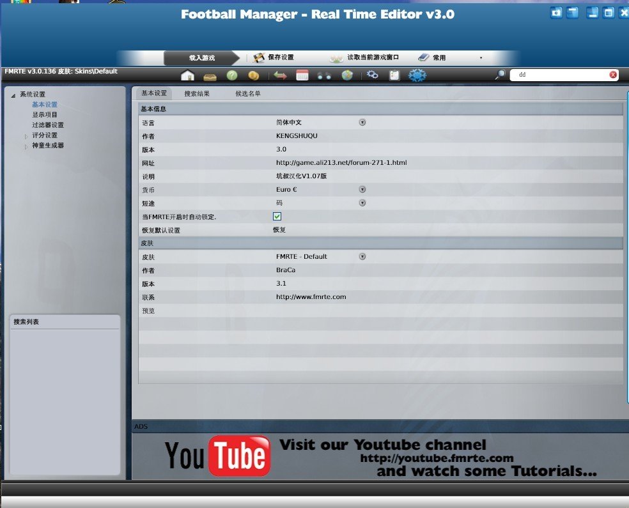The width and height of the screenshot is (629, 508).
Task: Expand the 评分设置 tree node
Action: pos(27,136)
